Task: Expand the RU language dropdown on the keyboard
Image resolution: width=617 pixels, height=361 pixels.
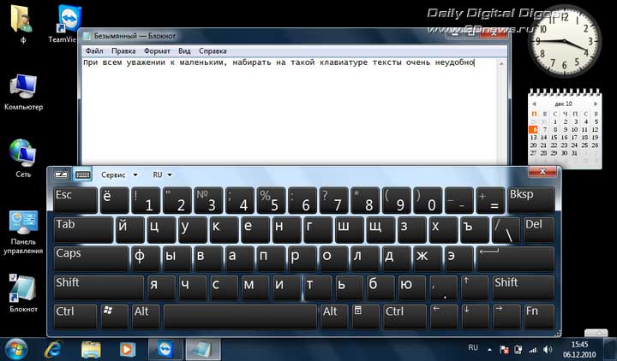Action: pyautogui.click(x=162, y=174)
